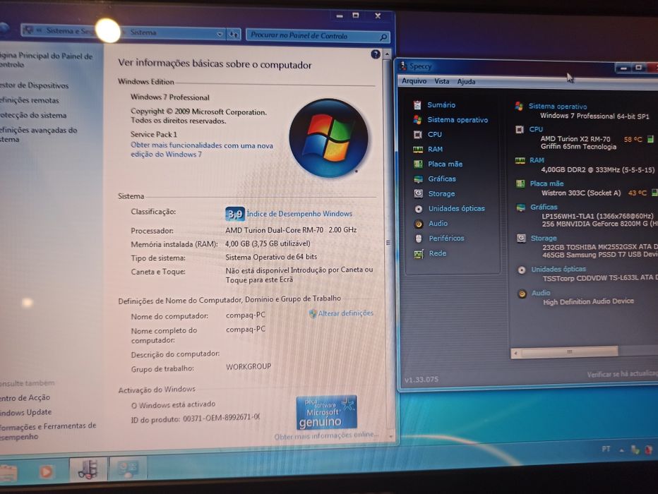Open Protecção do sistema link
This screenshot has height=494, width=658.
click(x=32, y=115)
